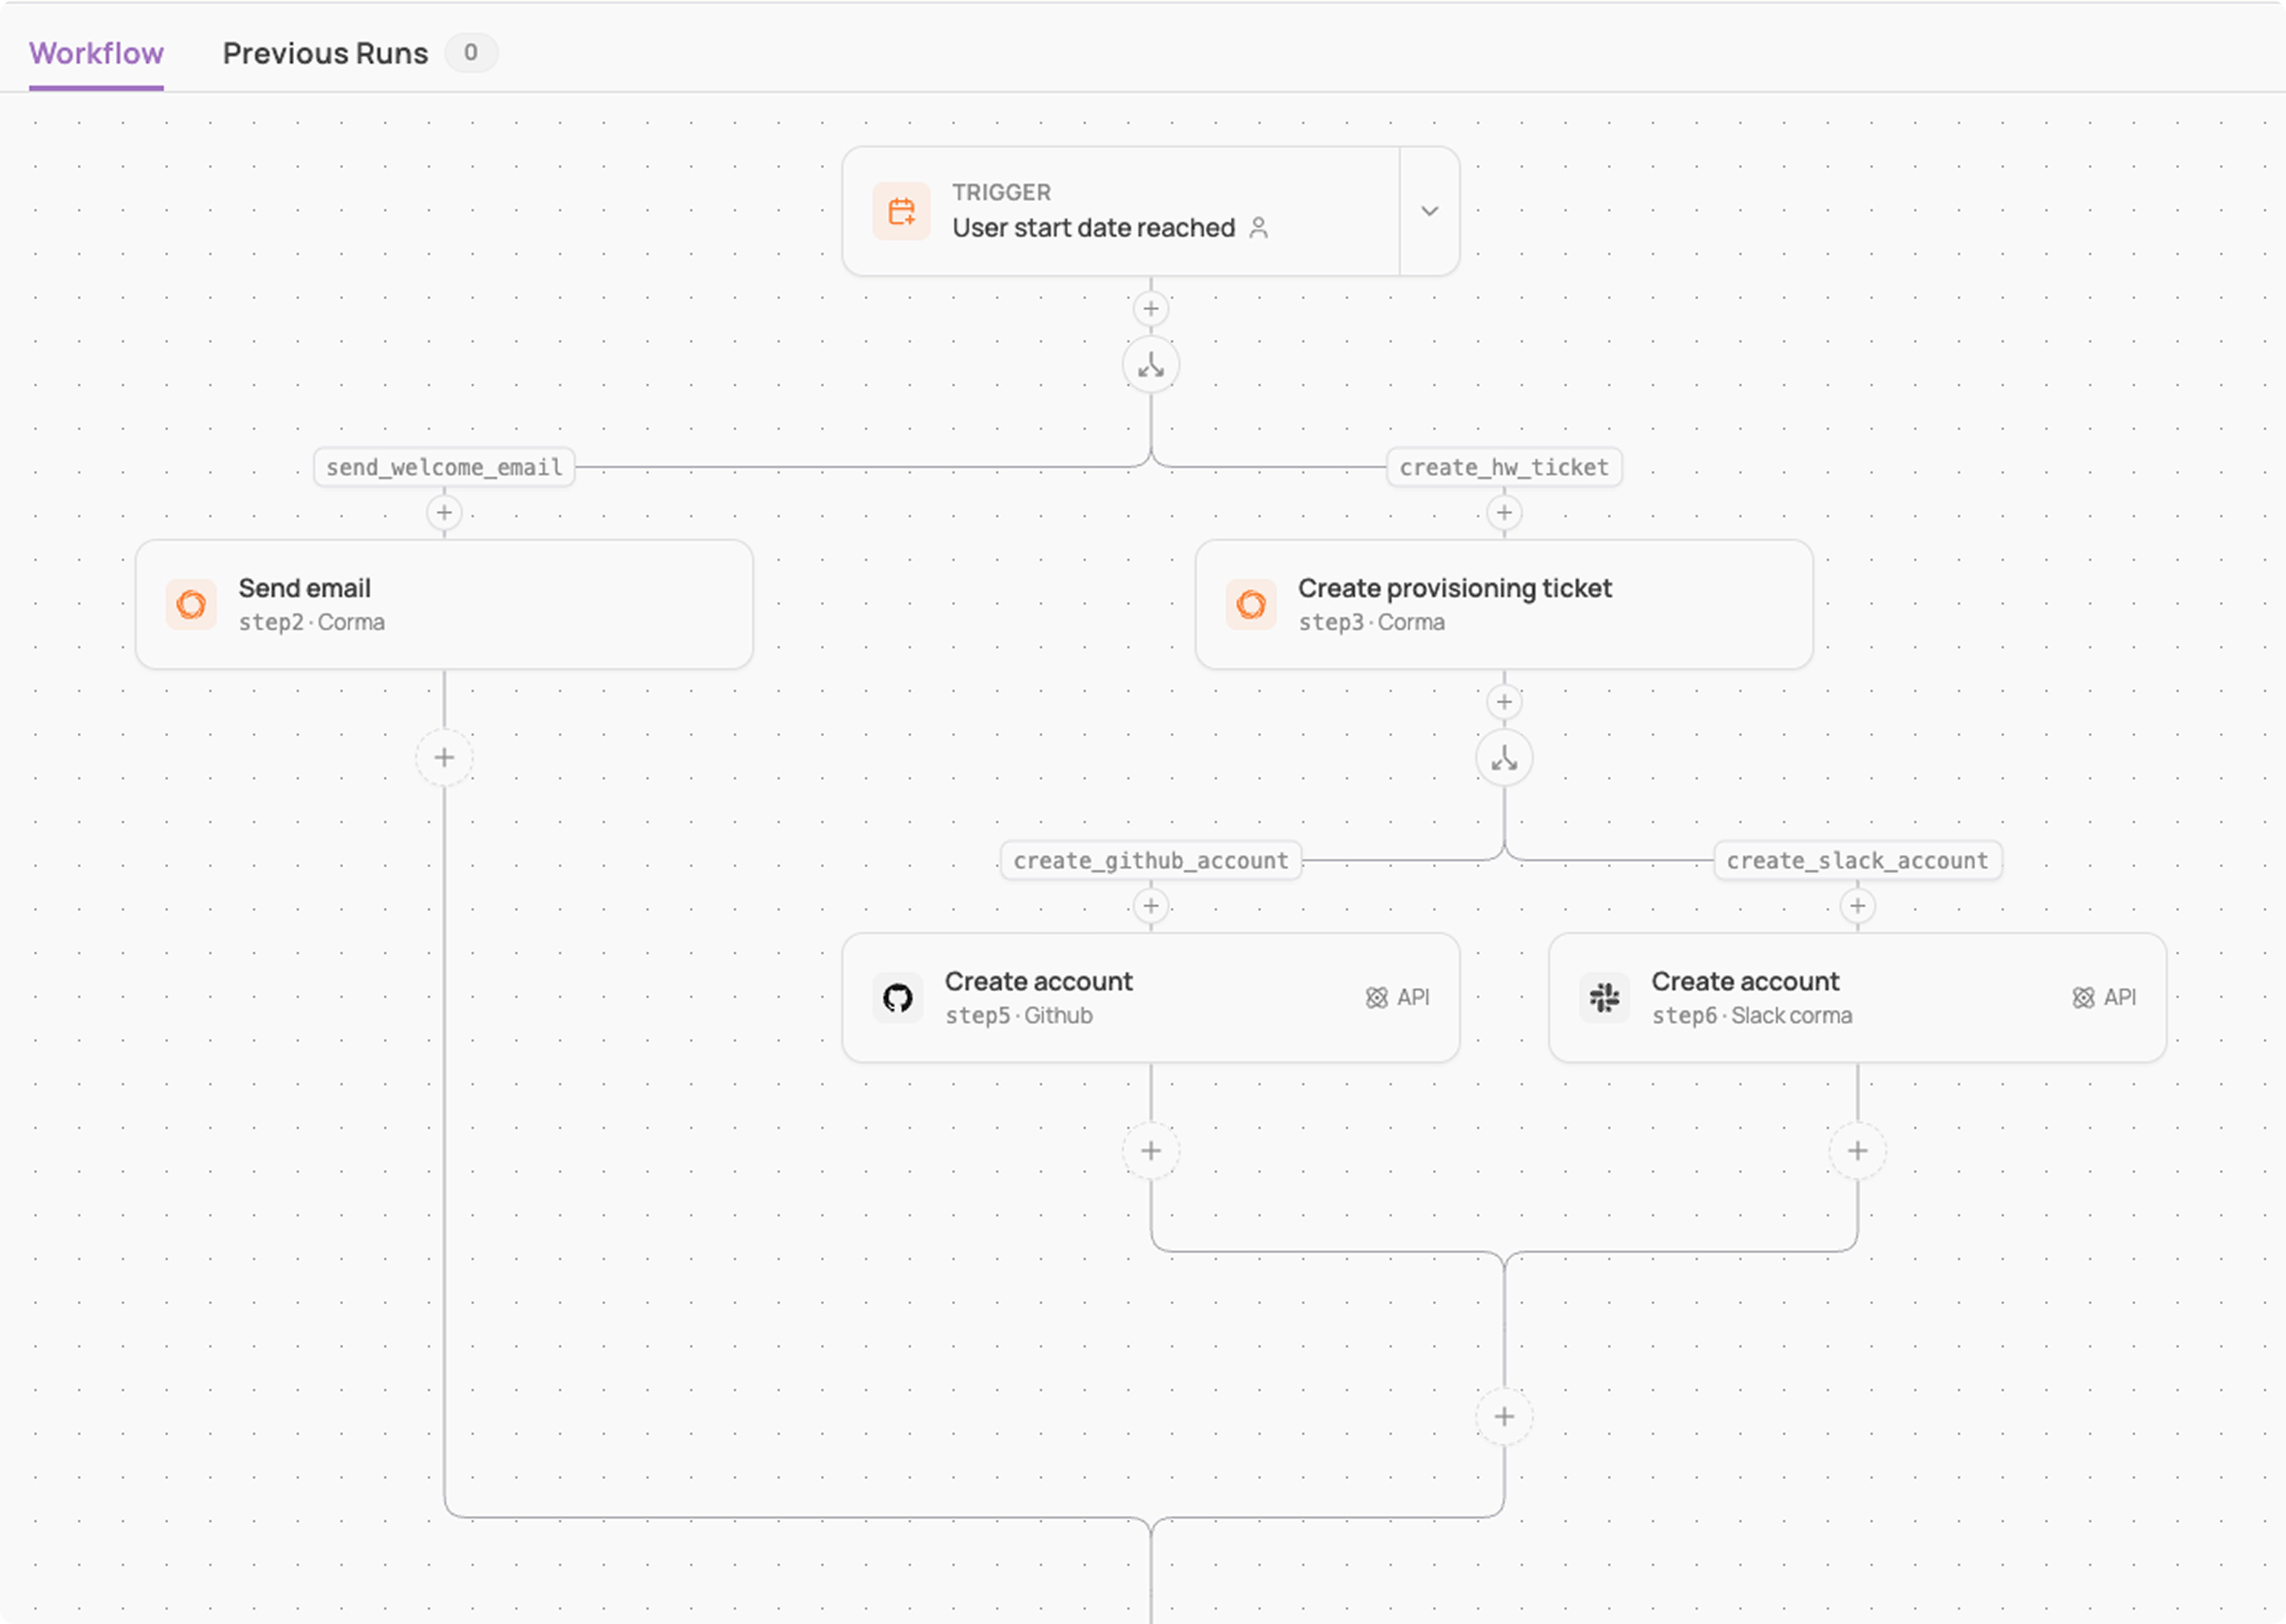
Task: Click the user icon beside start date reached
Action: click(x=1259, y=228)
